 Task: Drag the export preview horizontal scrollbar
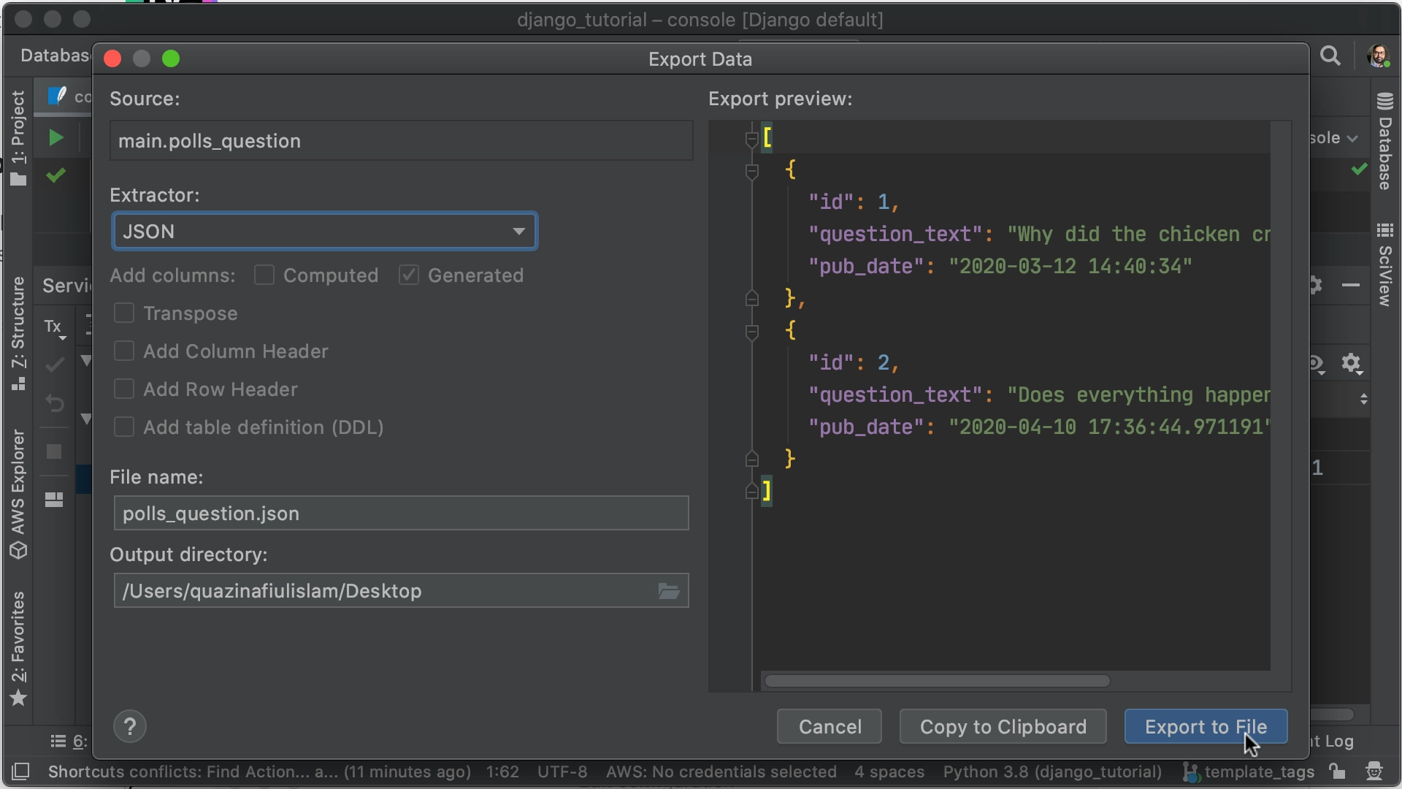point(940,681)
